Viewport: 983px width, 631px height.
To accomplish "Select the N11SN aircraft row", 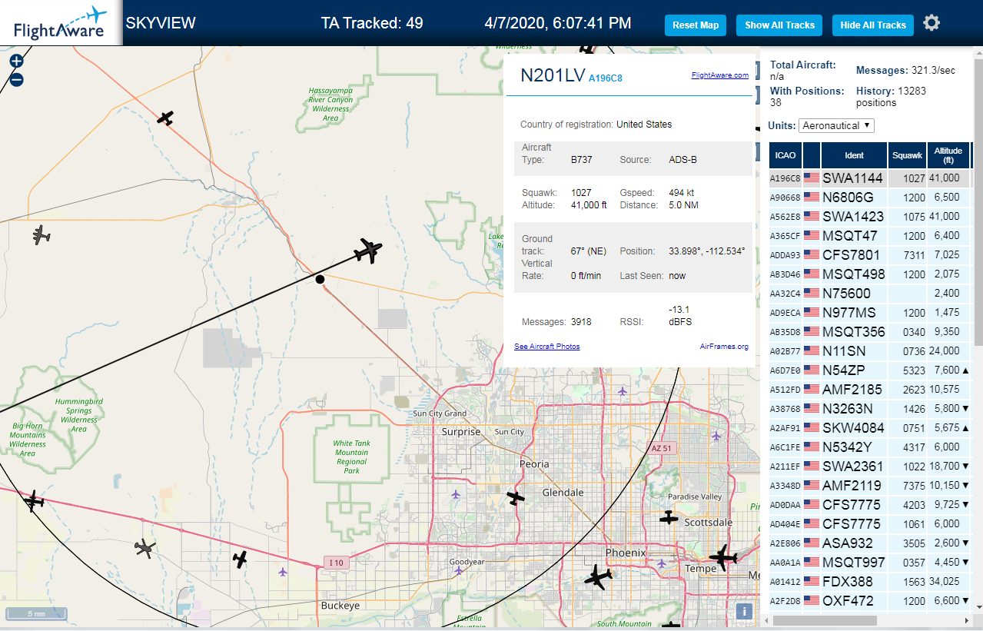I will click(x=870, y=351).
